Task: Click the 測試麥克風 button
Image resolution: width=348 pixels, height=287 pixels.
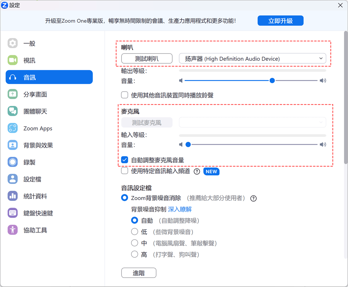Action: [147, 122]
